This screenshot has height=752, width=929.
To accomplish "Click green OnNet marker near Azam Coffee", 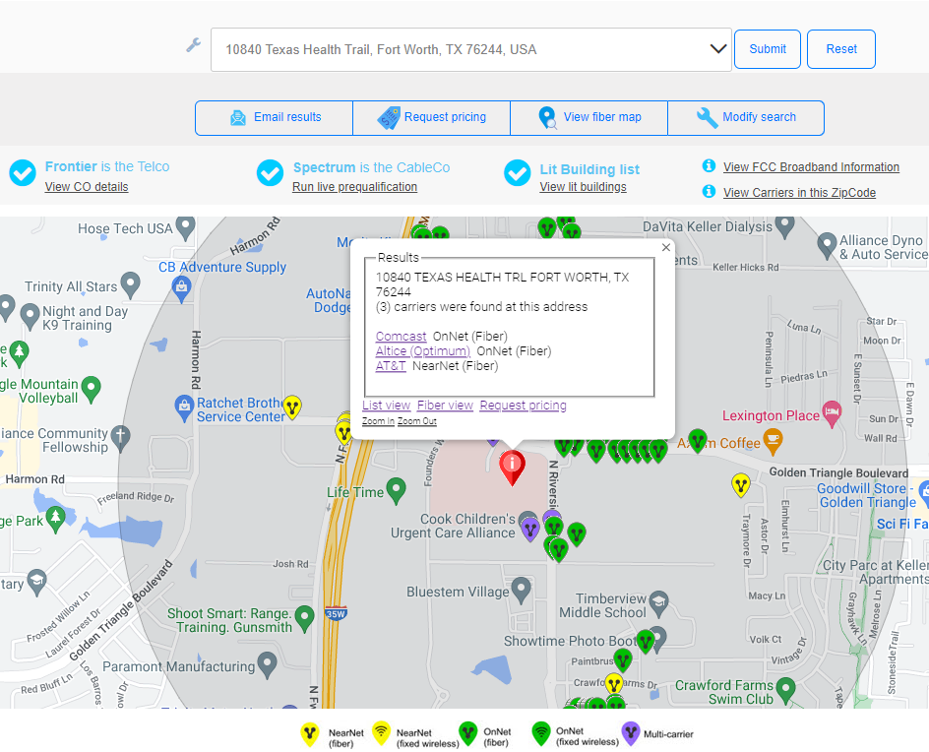I will (698, 441).
